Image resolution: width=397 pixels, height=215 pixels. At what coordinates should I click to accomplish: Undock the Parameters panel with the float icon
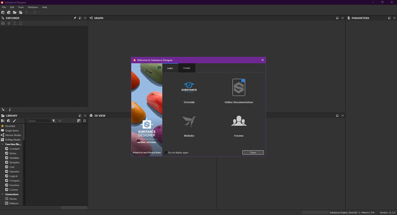pos(389,18)
